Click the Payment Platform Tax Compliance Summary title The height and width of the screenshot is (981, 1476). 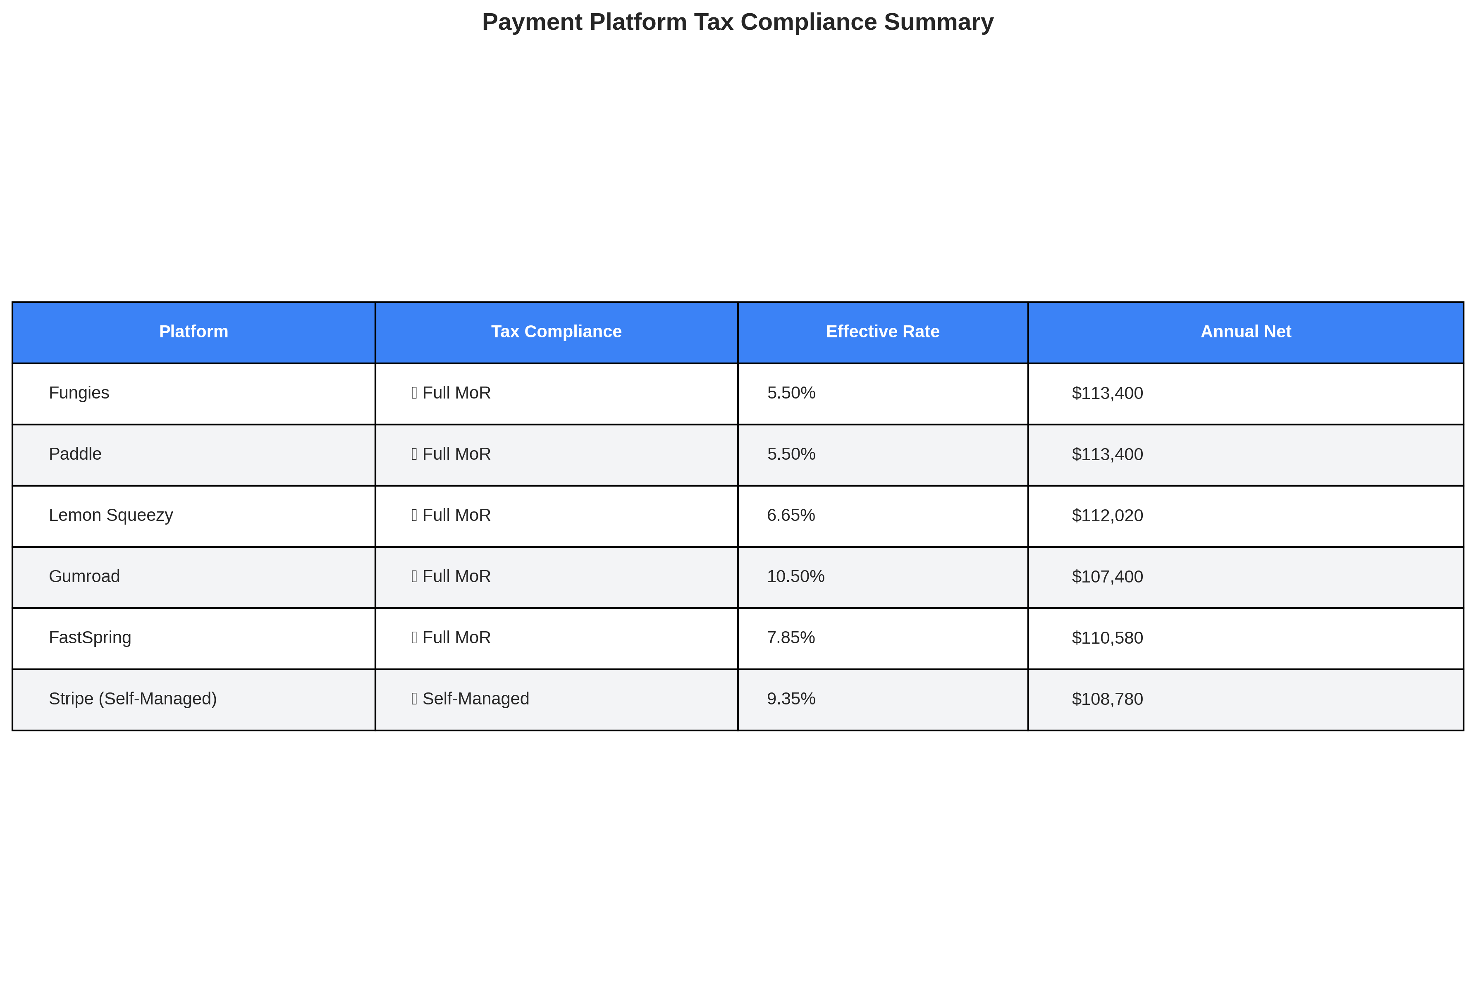738,22
